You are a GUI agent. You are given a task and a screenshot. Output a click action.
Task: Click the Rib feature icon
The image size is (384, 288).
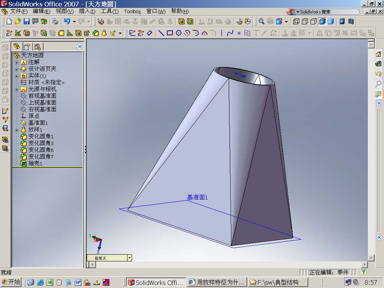(70, 33)
